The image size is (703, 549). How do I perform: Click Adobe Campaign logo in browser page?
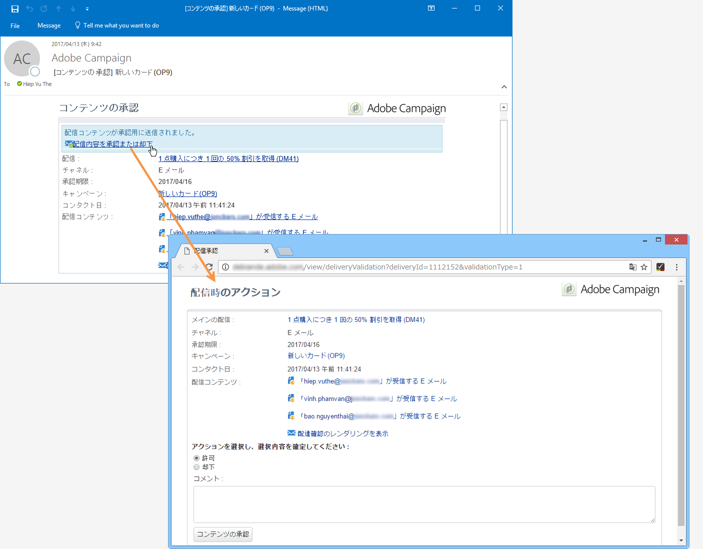[610, 289]
